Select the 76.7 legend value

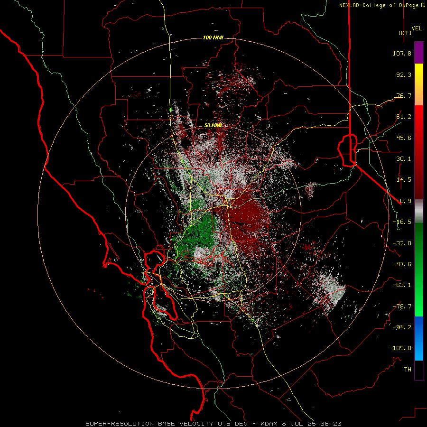pyautogui.click(x=404, y=95)
